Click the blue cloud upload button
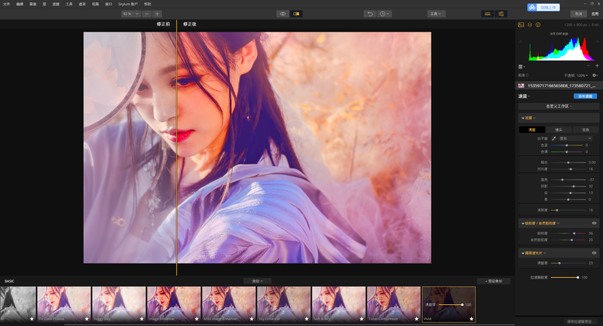The width and height of the screenshot is (603, 326). [x=543, y=8]
